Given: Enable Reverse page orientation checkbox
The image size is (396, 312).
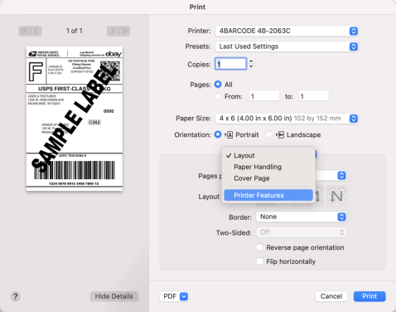Looking at the screenshot, I should (259, 247).
